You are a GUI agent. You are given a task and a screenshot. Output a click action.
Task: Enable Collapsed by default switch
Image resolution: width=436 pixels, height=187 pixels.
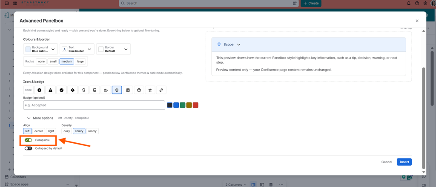click(x=28, y=148)
